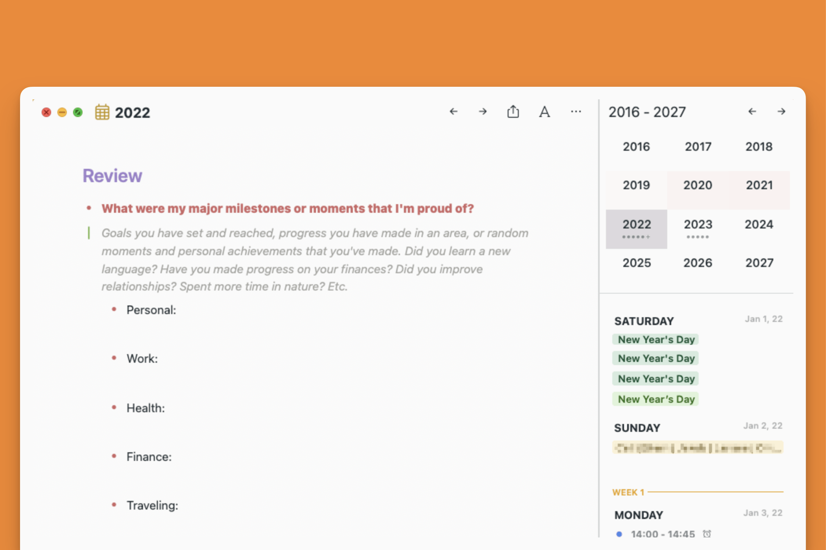This screenshot has width=826, height=550.
Task: Click the blue dot of the 14:00 event
Action: (619, 534)
